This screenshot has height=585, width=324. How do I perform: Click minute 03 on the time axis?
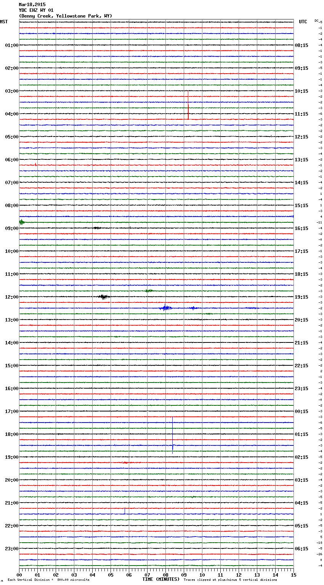click(x=74, y=575)
